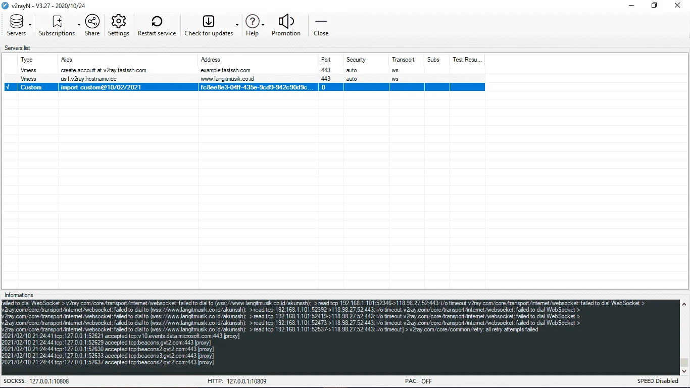Click port 0 of the Custom row

tap(323, 87)
